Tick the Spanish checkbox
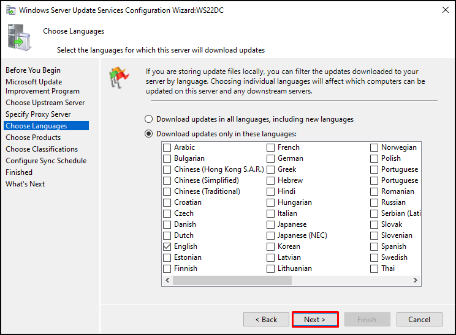The width and height of the screenshot is (456, 335). 374,247
